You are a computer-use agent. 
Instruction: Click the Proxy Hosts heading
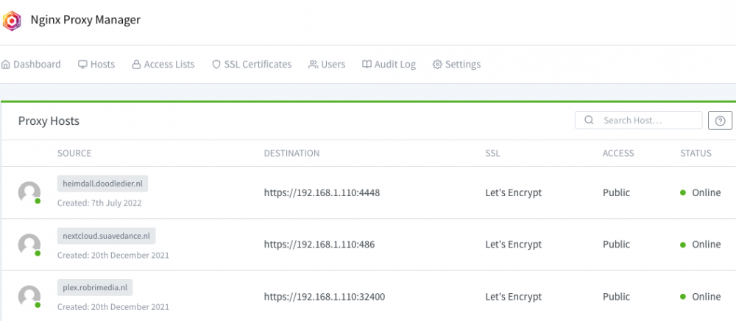[x=49, y=121]
